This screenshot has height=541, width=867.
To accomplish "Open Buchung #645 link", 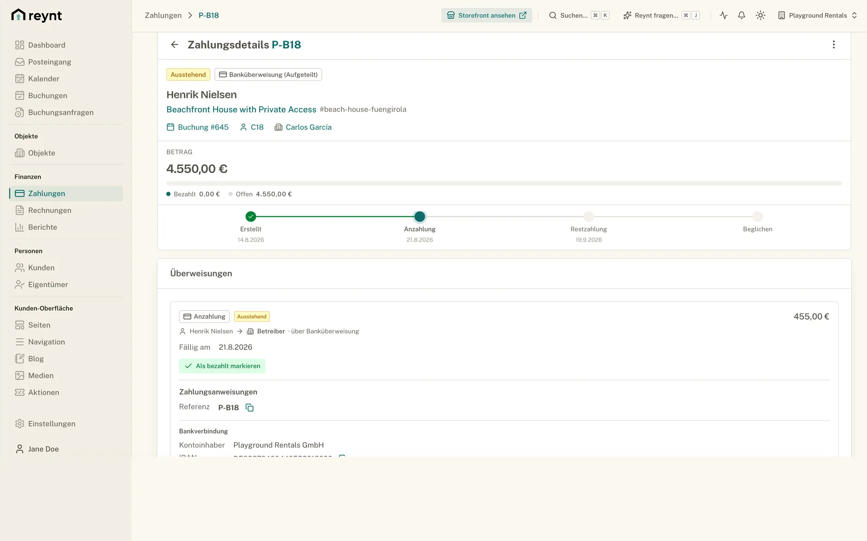I will tap(198, 127).
